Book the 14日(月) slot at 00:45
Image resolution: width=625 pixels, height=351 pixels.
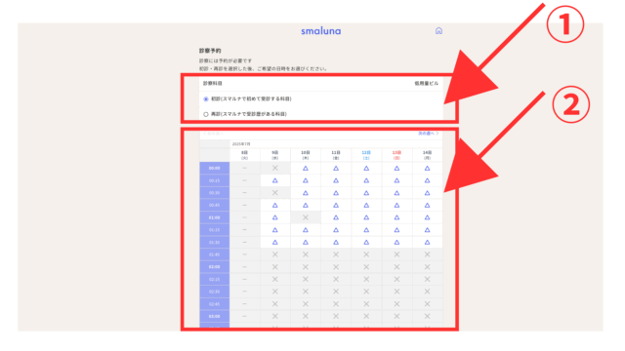[427, 206]
